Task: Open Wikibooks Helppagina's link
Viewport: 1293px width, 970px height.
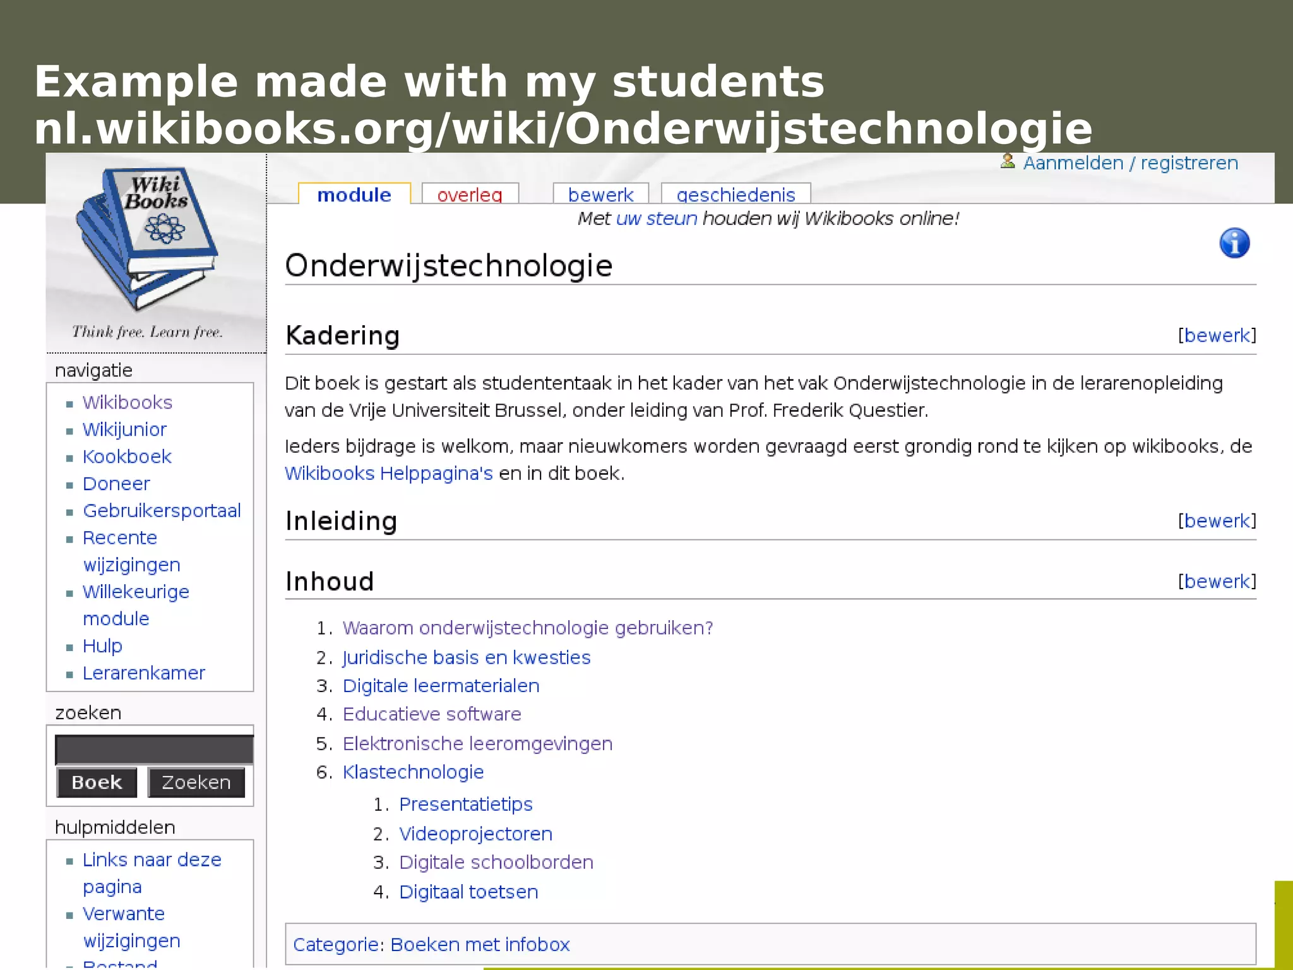Action: pos(388,473)
